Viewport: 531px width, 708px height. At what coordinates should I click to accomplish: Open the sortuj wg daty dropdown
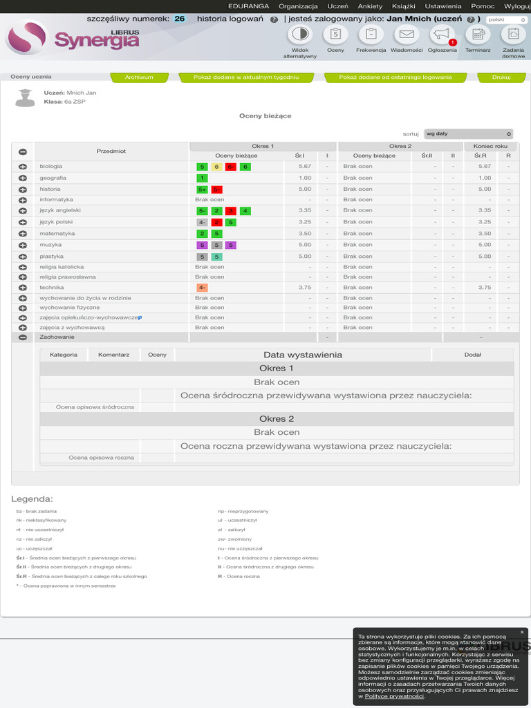468,134
